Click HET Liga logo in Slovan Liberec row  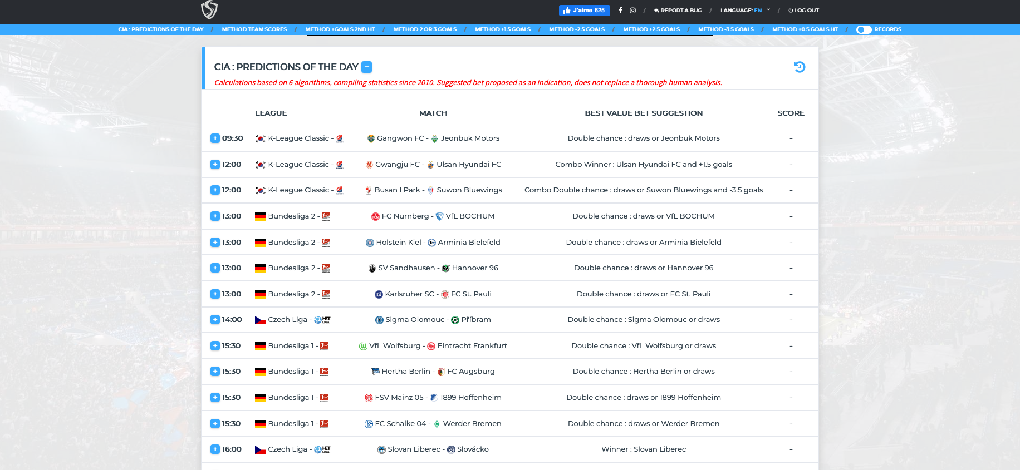pyautogui.click(x=322, y=449)
